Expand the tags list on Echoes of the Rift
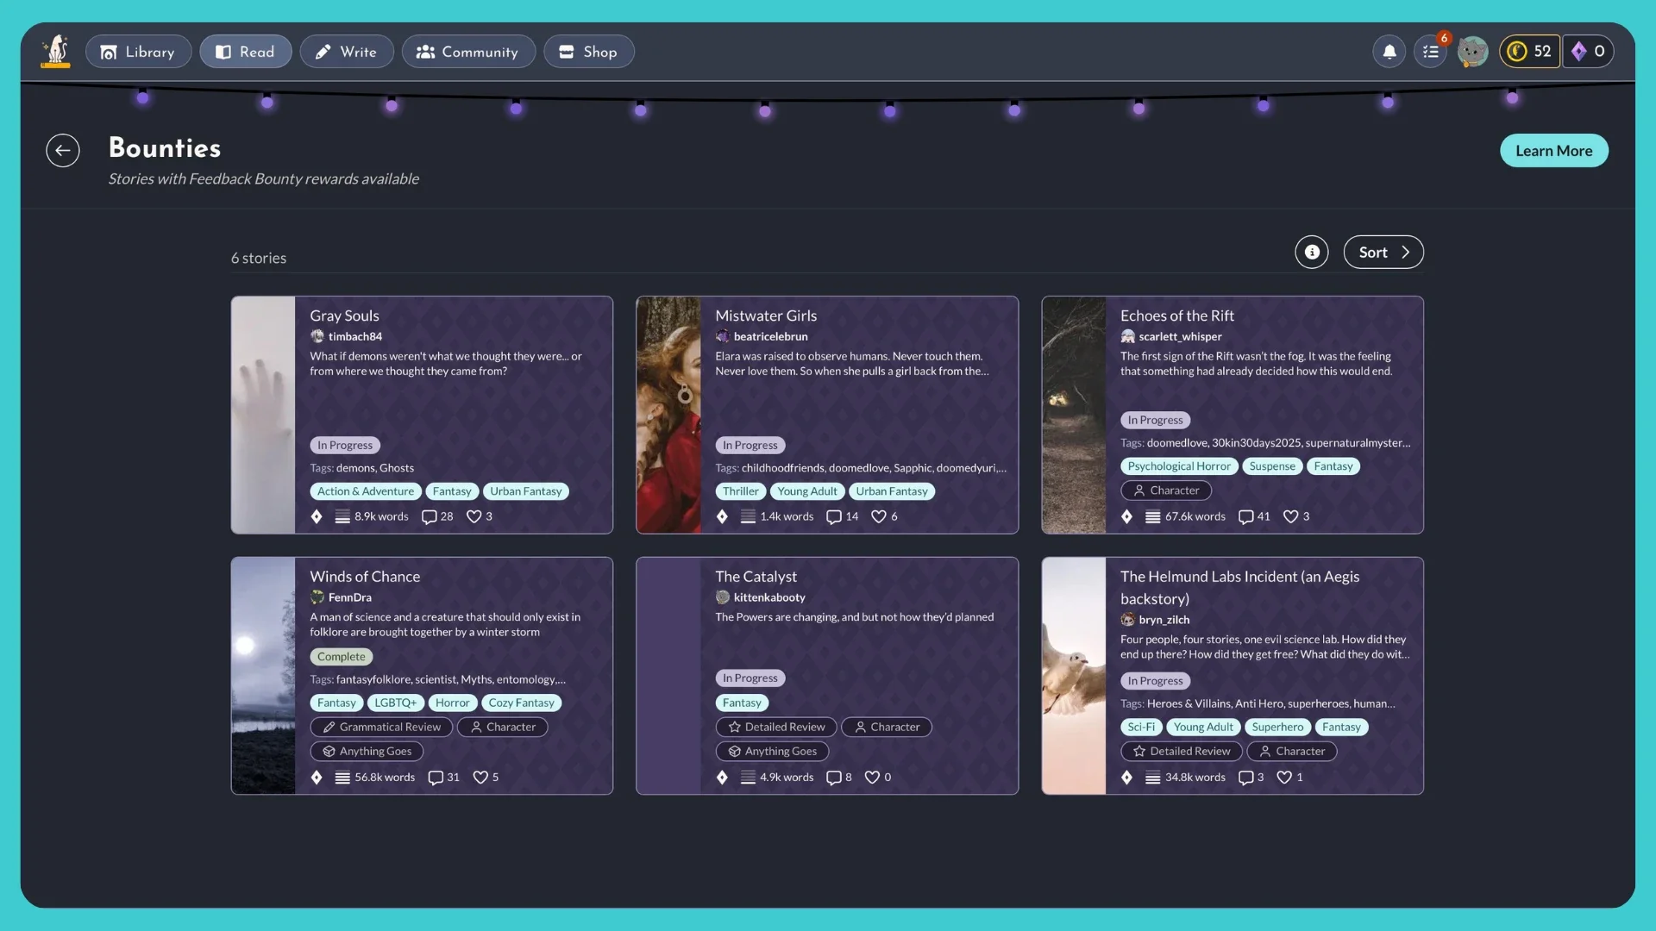The height and width of the screenshot is (931, 1656). (x=1406, y=443)
